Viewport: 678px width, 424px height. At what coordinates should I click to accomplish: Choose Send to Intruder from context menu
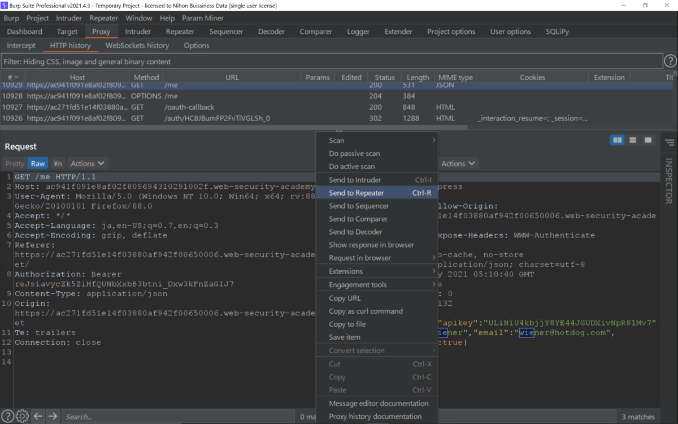point(377,180)
